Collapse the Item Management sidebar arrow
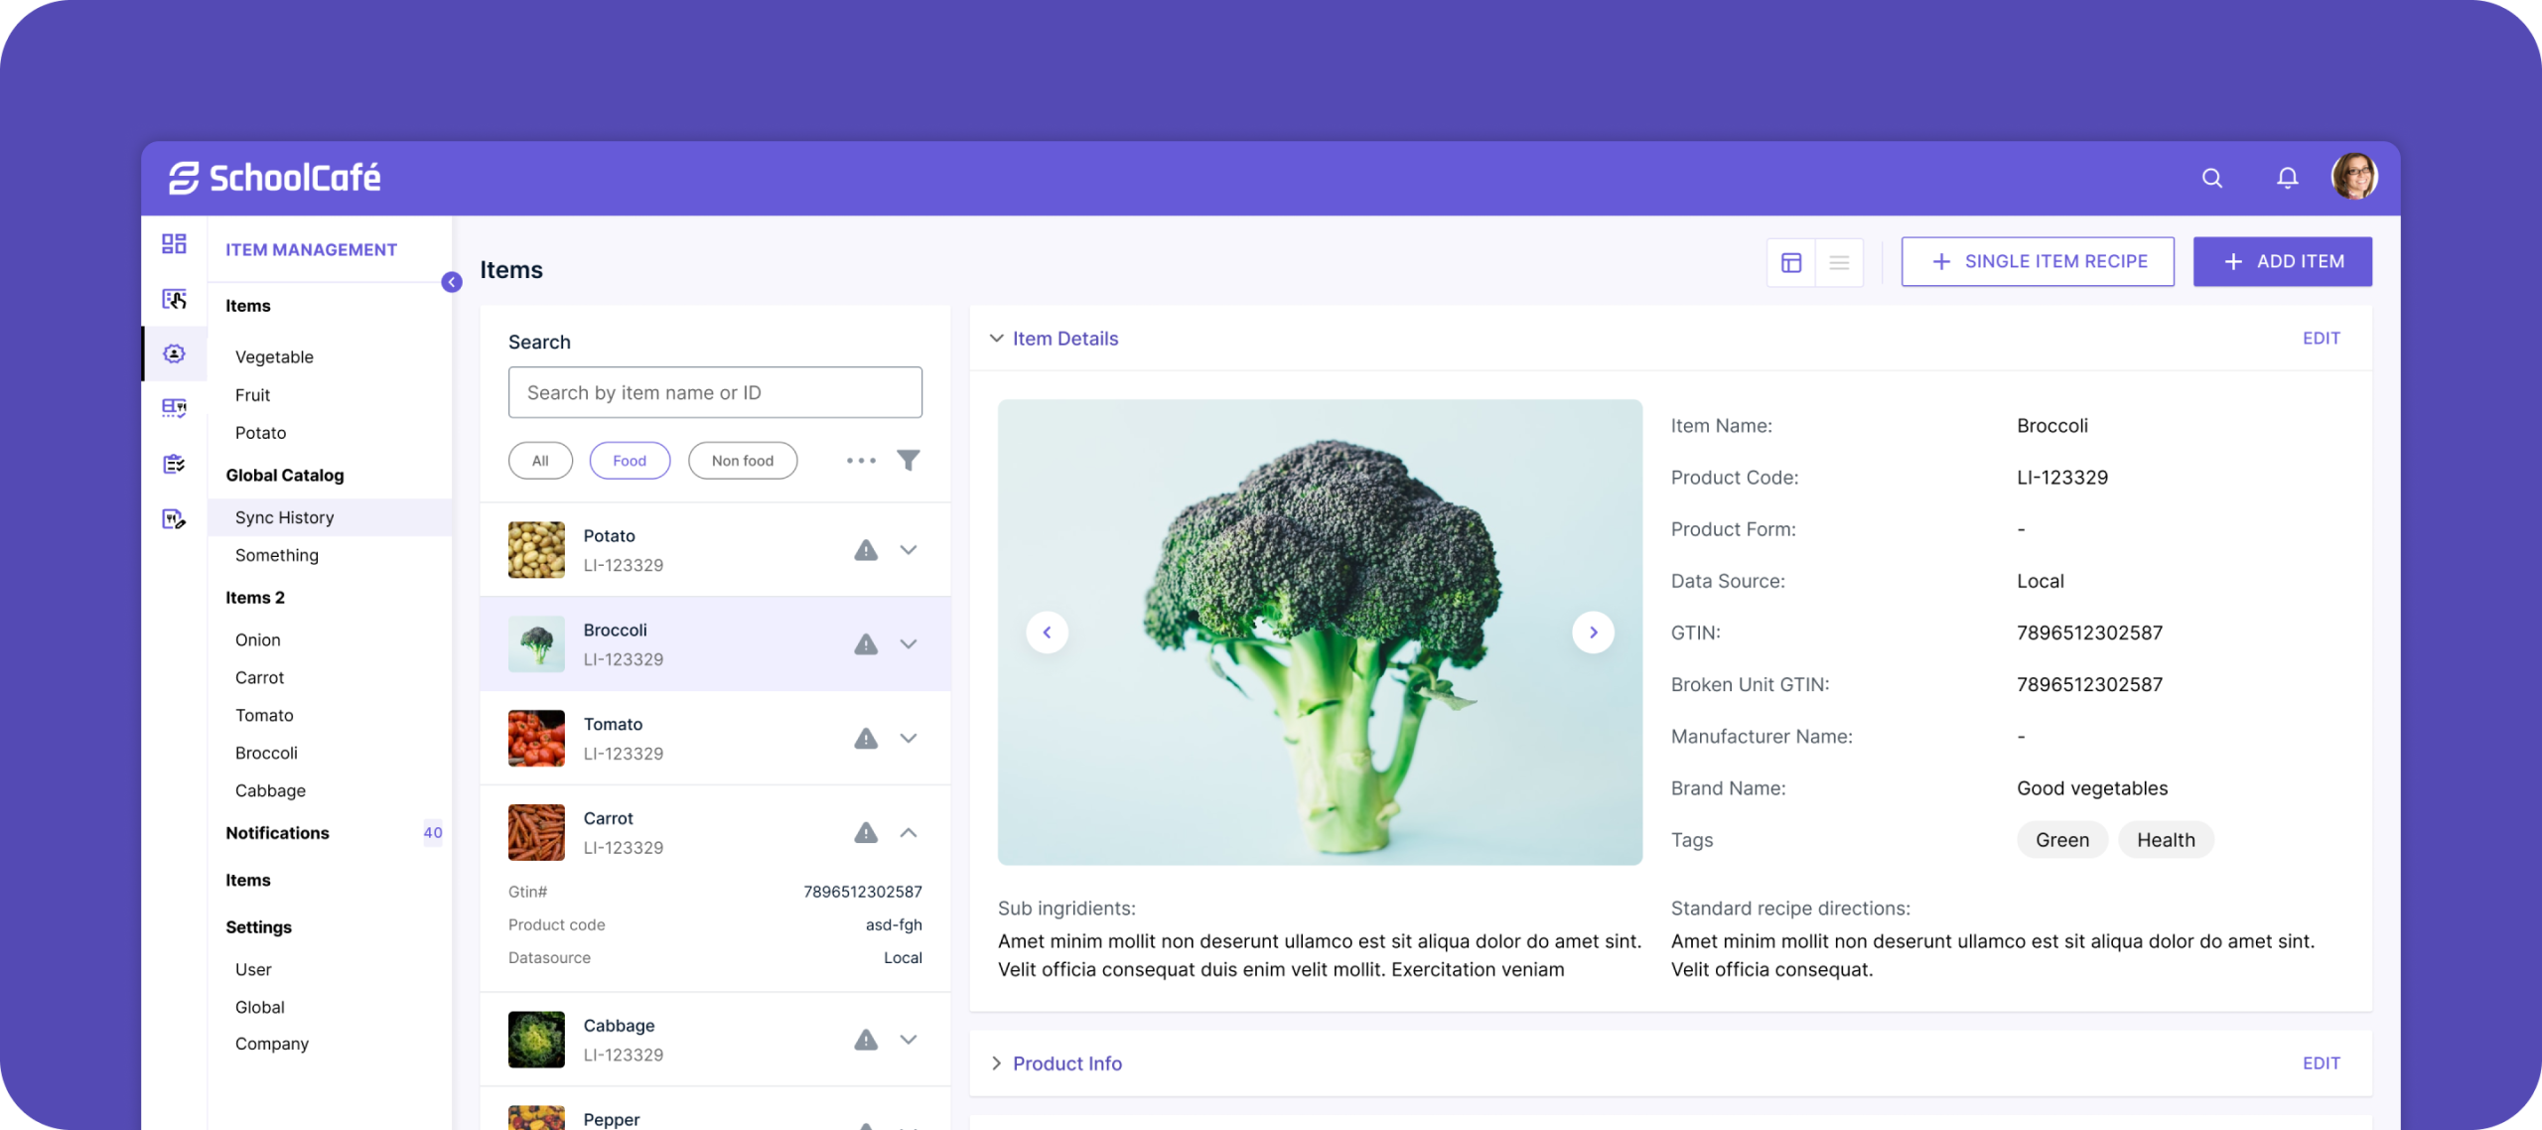The height and width of the screenshot is (1130, 2542). (x=452, y=282)
